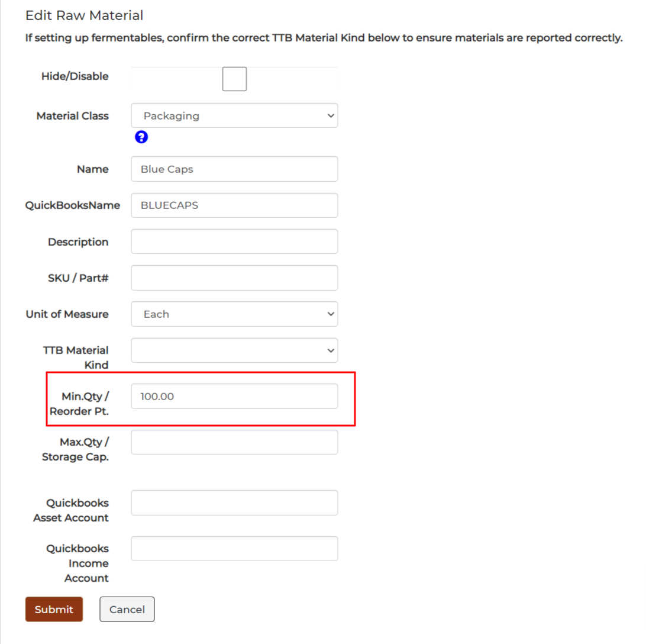
Task: Click the Quickbooks Income Account field
Action: 234,548
